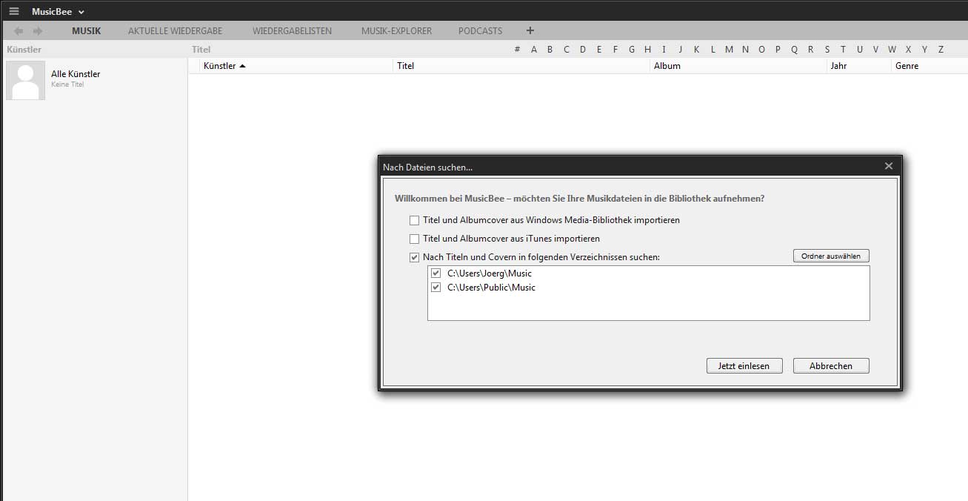Jump to letter D in index
Image resolution: width=968 pixels, height=501 pixels.
click(x=583, y=50)
